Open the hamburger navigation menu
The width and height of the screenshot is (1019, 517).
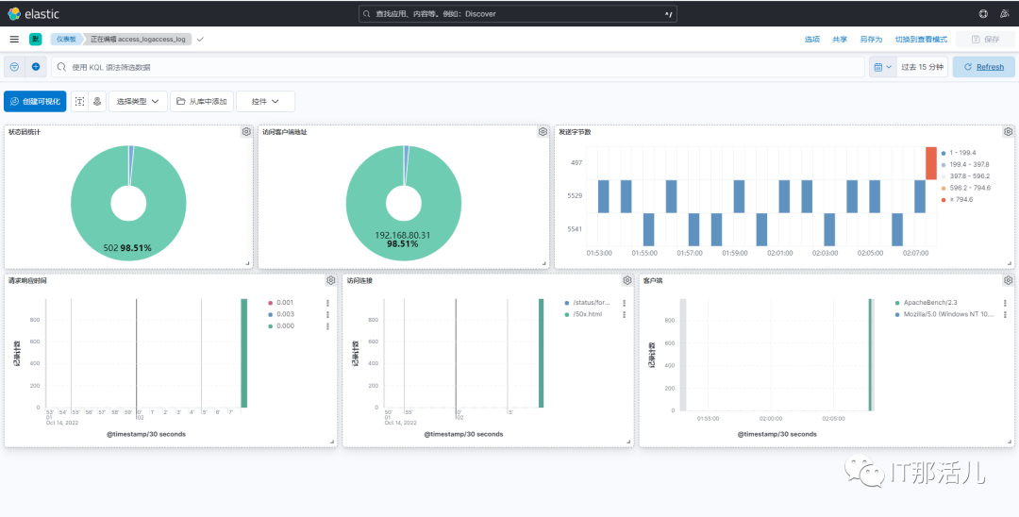click(14, 40)
